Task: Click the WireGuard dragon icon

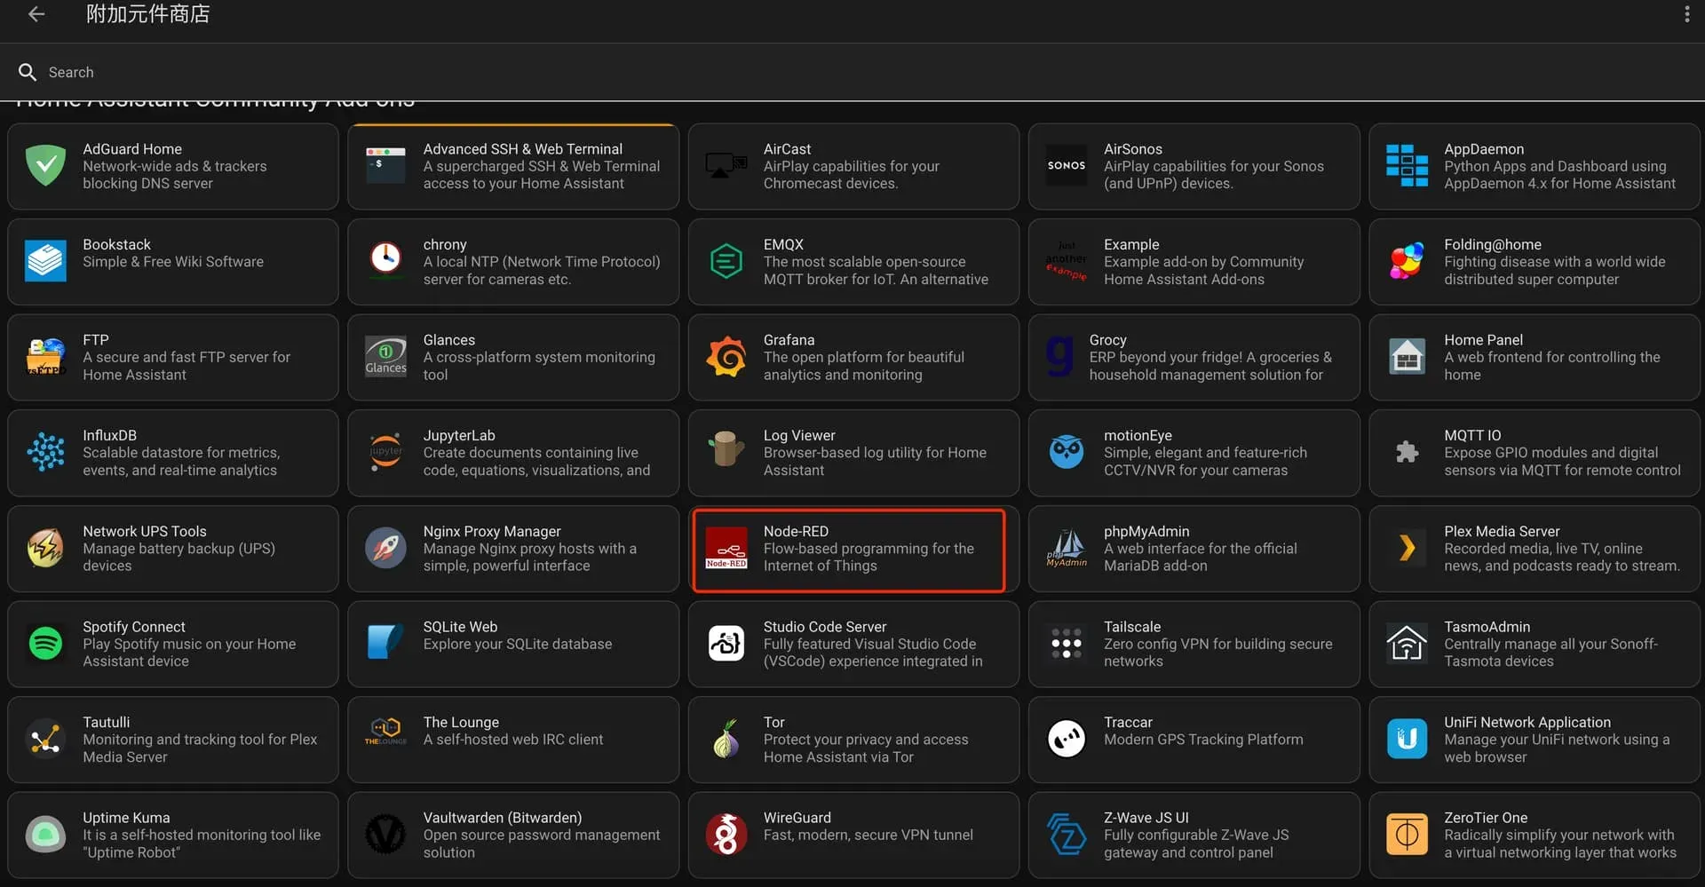Action: [726, 834]
